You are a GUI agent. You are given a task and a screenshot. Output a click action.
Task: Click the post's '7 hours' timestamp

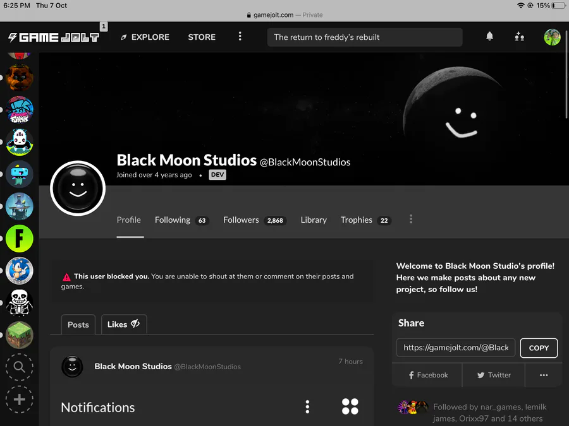point(350,361)
